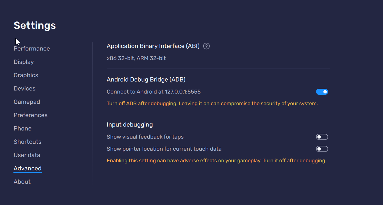
Task: Open the ABI help tooltip icon
Action: pyautogui.click(x=206, y=46)
